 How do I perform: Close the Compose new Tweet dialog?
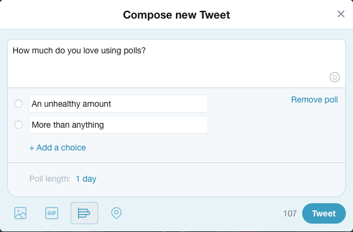point(341,14)
